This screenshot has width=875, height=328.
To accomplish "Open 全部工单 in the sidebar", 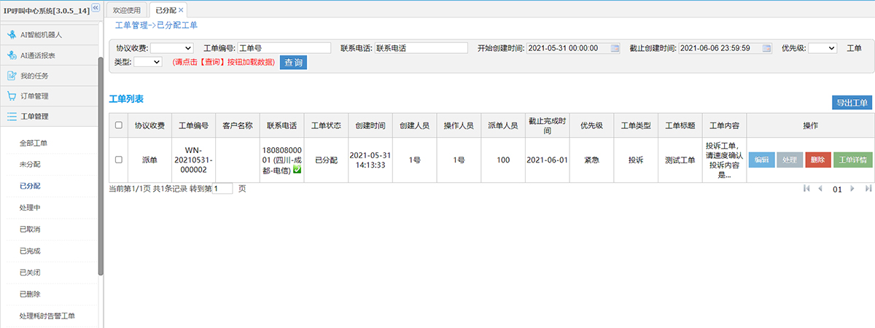I will tap(34, 143).
